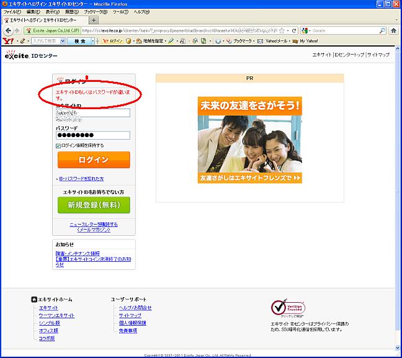Reload the page with the refresh icon

tap(294, 30)
